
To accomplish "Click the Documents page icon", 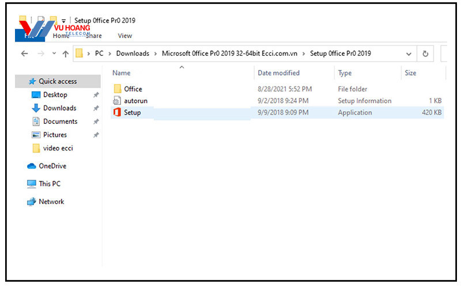I will [36, 122].
